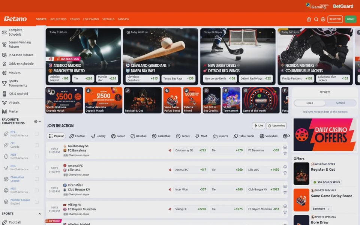The height and width of the screenshot is (225, 360).
Task: Click jersey icon on Inter Milan row
Action: click(x=285, y=193)
